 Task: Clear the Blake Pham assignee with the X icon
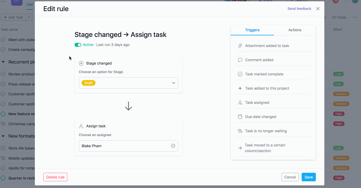coord(173,146)
